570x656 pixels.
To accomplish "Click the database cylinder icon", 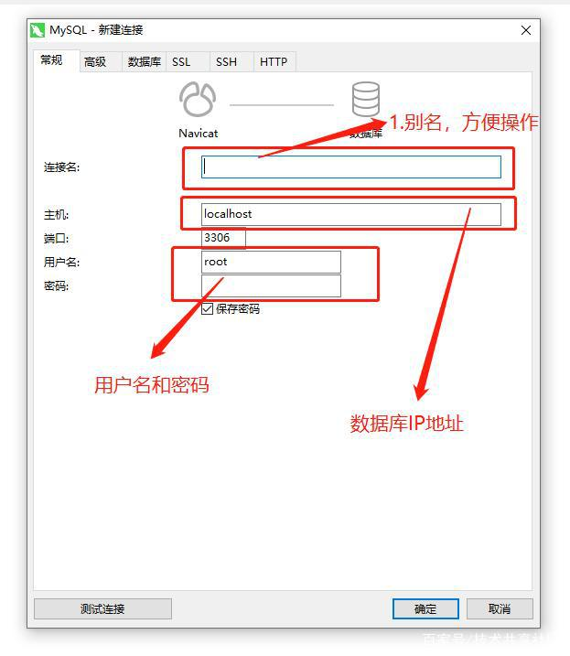I will (x=366, y=99).
